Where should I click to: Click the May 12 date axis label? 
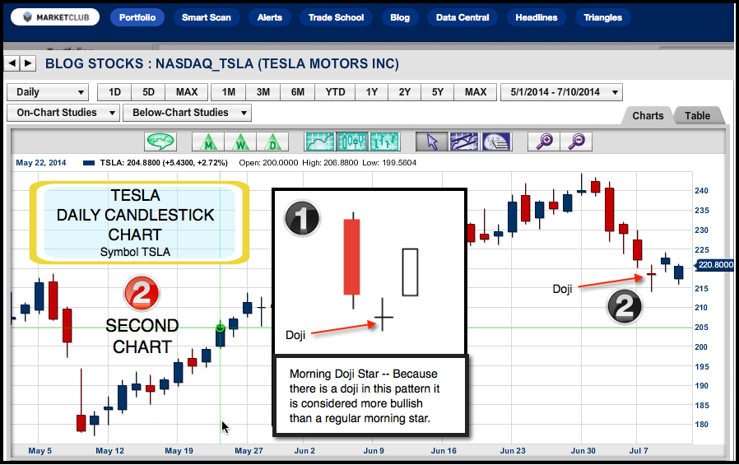[x=109, y=451]
